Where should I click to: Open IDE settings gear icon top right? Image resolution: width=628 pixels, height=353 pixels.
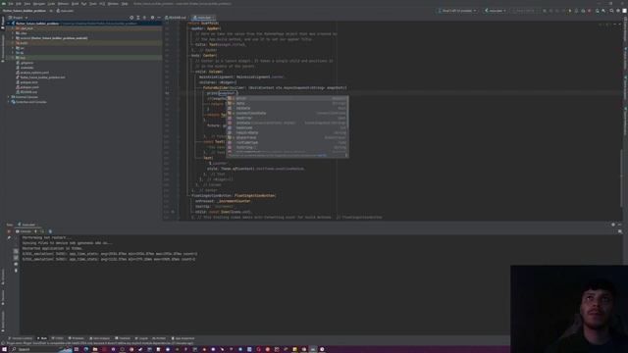(x=618, y=11)
